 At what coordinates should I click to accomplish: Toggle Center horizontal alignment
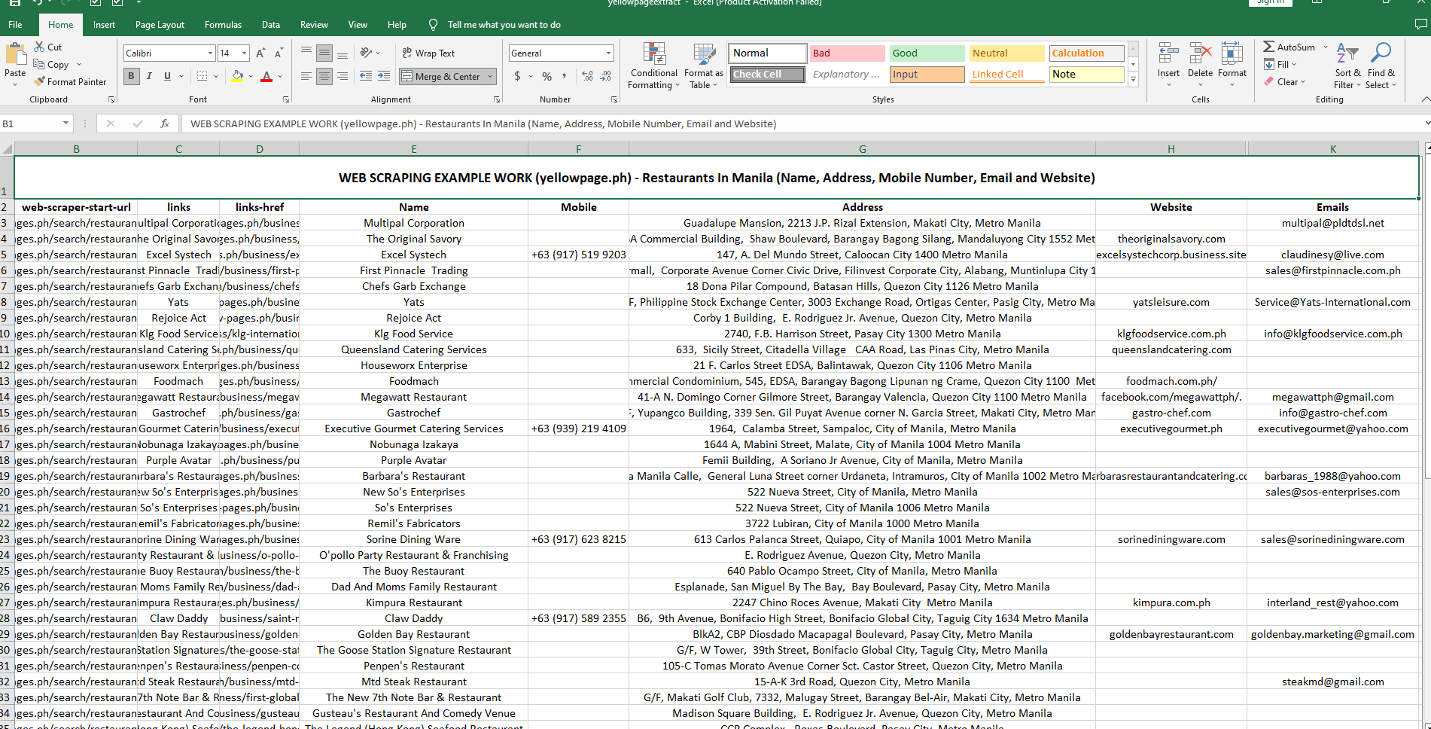coord(324,76)
